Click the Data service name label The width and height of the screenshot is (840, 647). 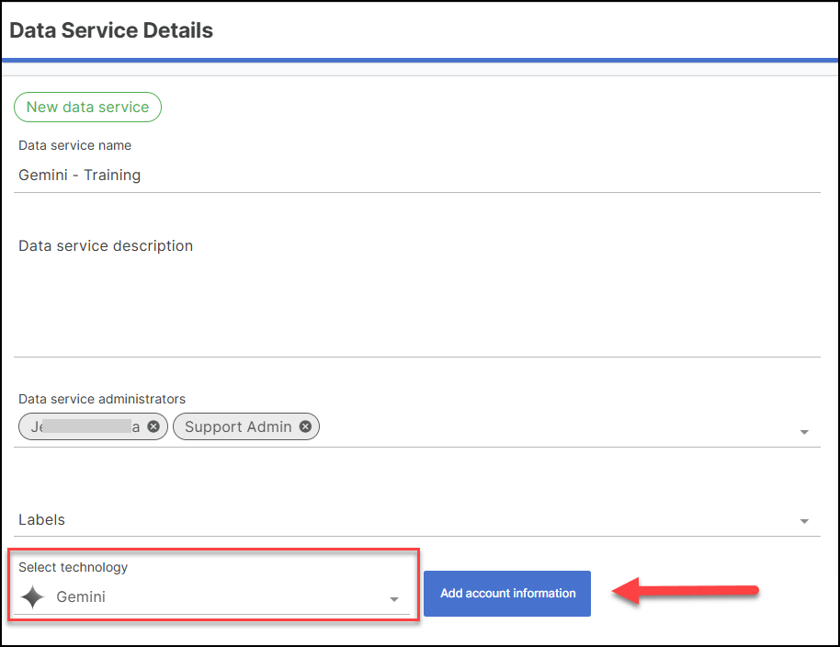point(74,145)
